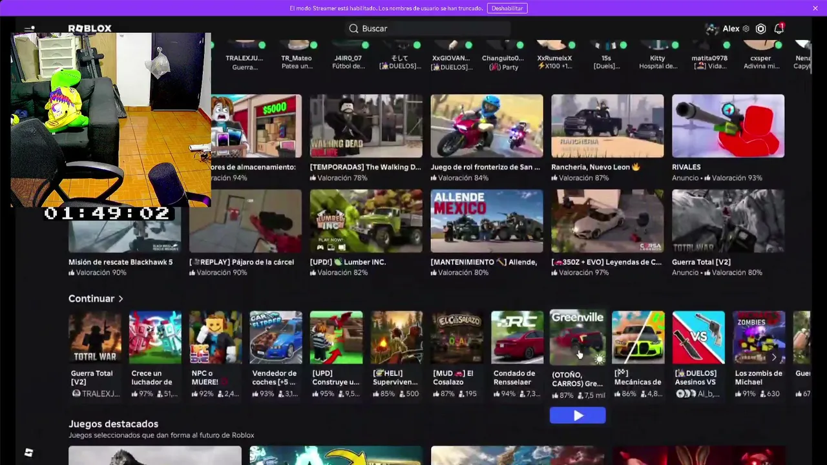The image size is (827, 465).
Task: Focus the Buscar search field
Action: click(428, 28)
